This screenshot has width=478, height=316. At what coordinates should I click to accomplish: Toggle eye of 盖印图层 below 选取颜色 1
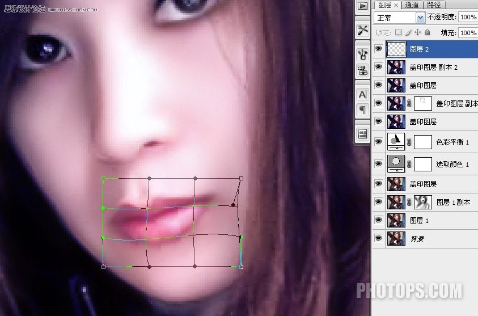click(x=379, y=184)
